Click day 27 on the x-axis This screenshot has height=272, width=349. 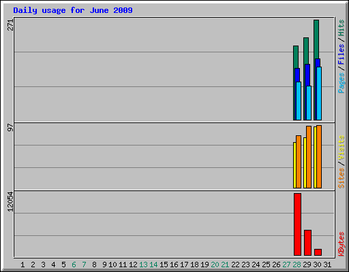click(x=286, y=265)
